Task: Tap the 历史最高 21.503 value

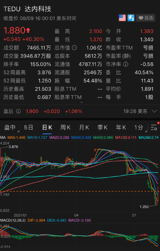Action: [x=43, y=89]
